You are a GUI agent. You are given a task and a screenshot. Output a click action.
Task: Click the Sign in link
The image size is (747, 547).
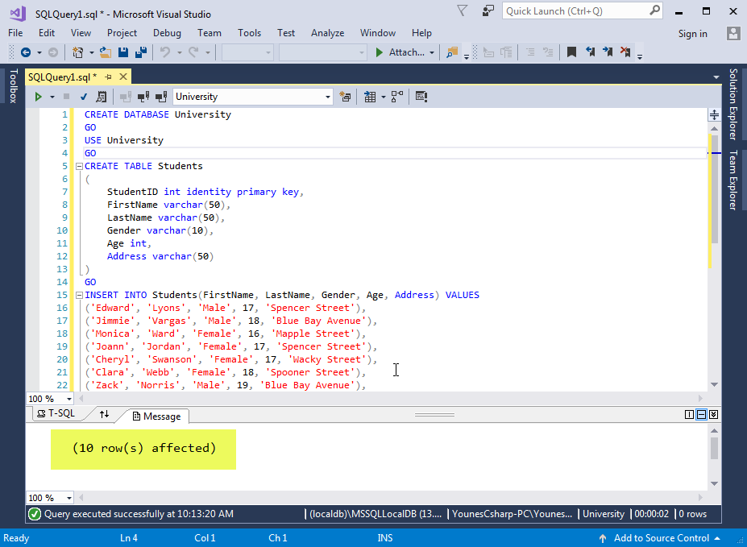click(692, 33)
